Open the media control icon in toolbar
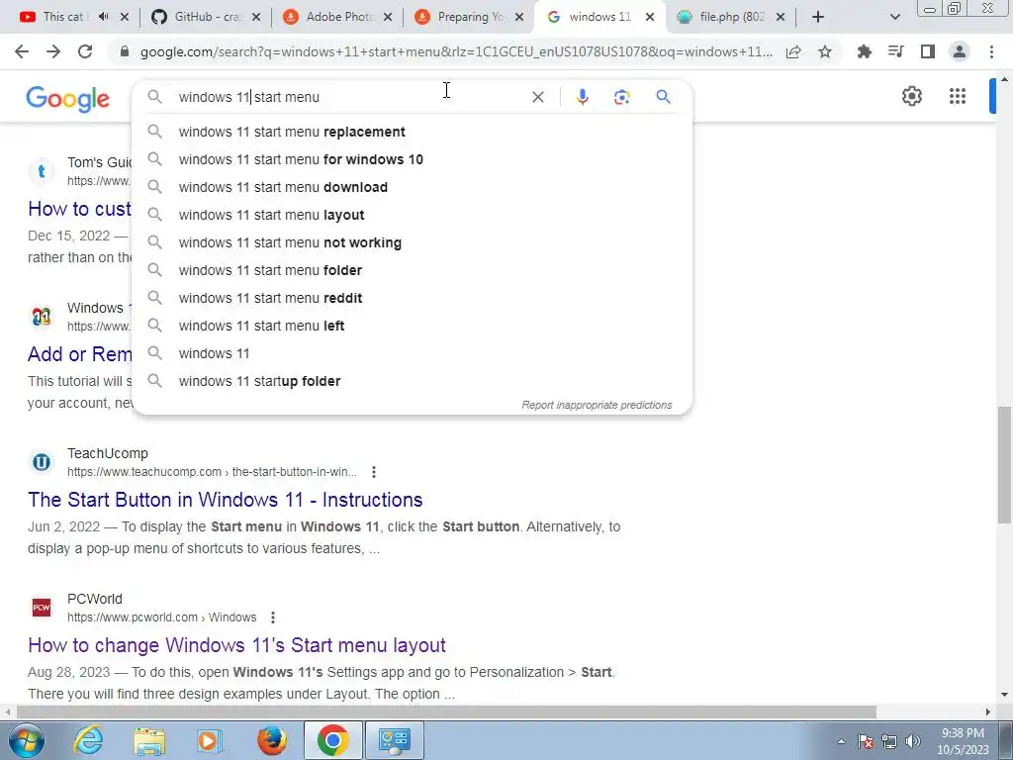The height and width of the screenshot is (760, 1013). click(x=895, y=51)
